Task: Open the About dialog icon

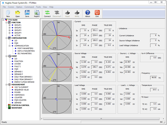Action: [x=88, y=14]
